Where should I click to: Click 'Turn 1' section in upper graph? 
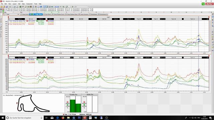pyautogui.click(x=20, y=19)
